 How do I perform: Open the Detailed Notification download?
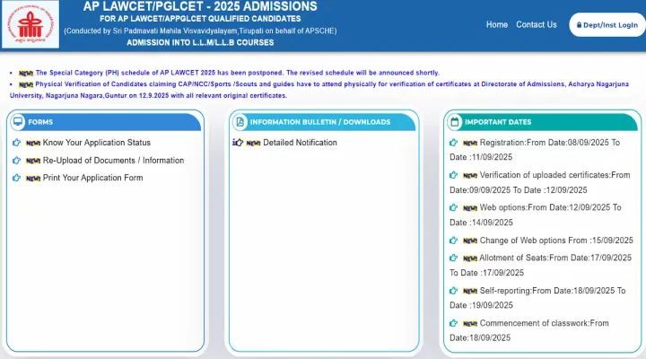[x=300, y=143]
